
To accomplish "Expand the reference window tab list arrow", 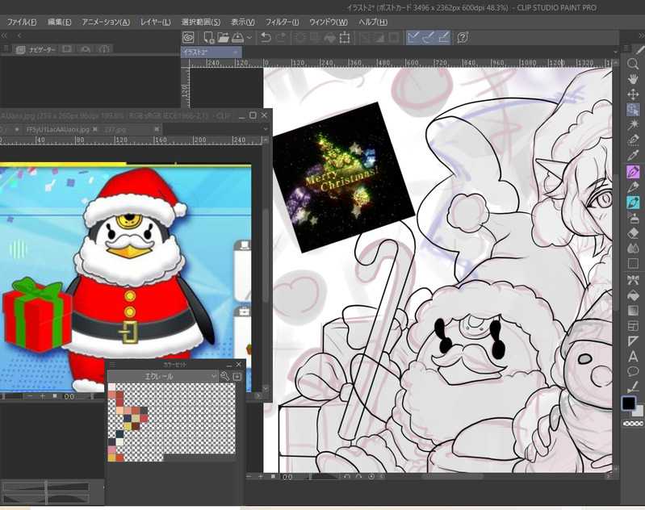I will click(266, 129).
